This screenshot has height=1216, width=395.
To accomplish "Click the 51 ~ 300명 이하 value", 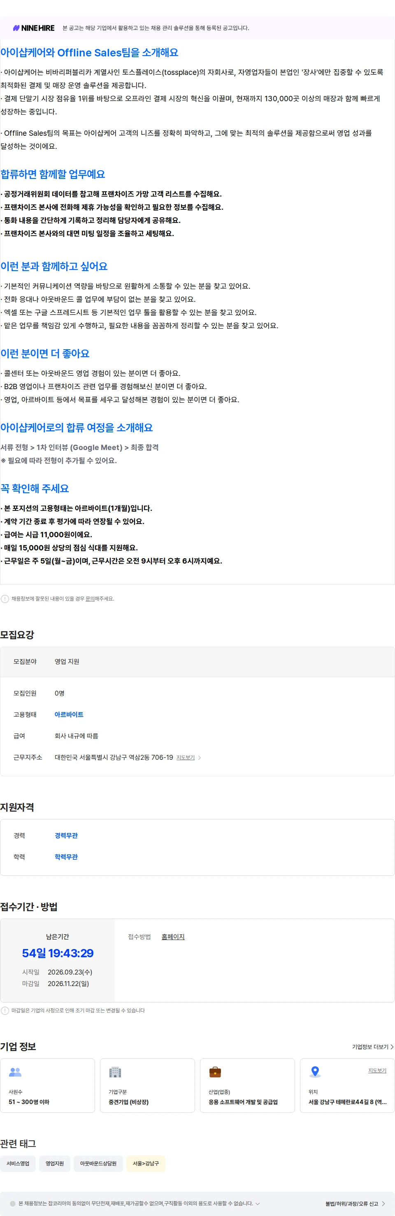I will (x=29, y=1102).
